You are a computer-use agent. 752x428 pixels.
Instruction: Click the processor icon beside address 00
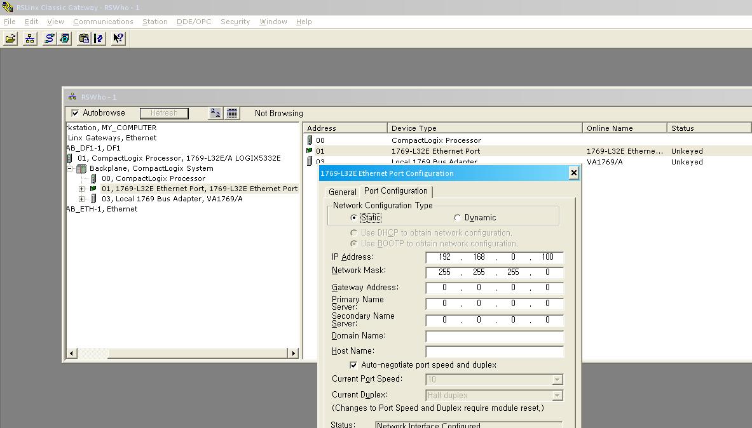[310, 140]
